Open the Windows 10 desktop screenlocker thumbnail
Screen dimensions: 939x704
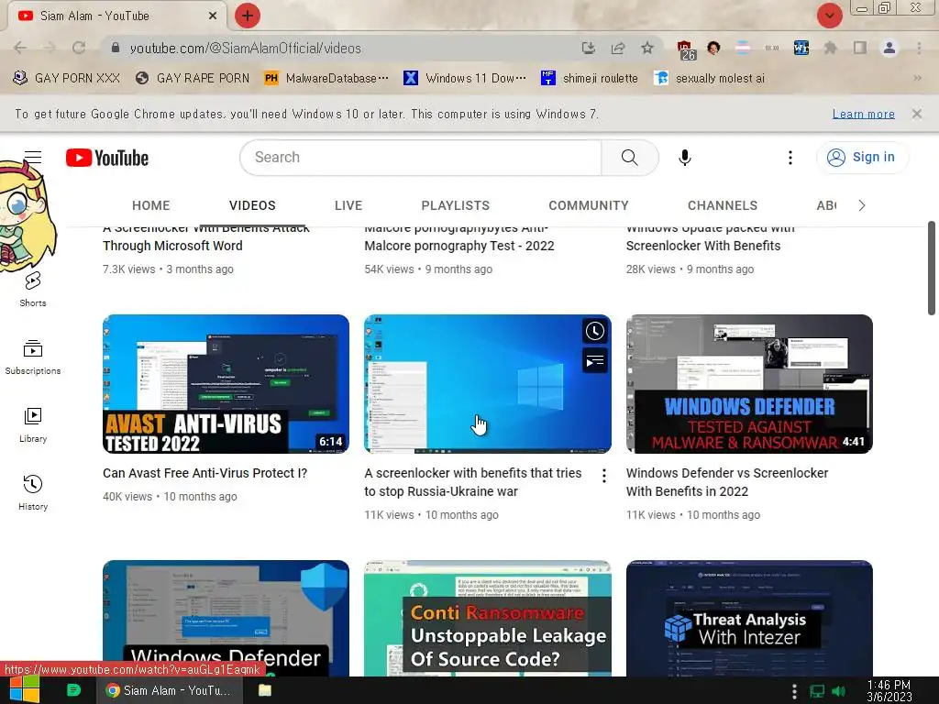[488, 384]
